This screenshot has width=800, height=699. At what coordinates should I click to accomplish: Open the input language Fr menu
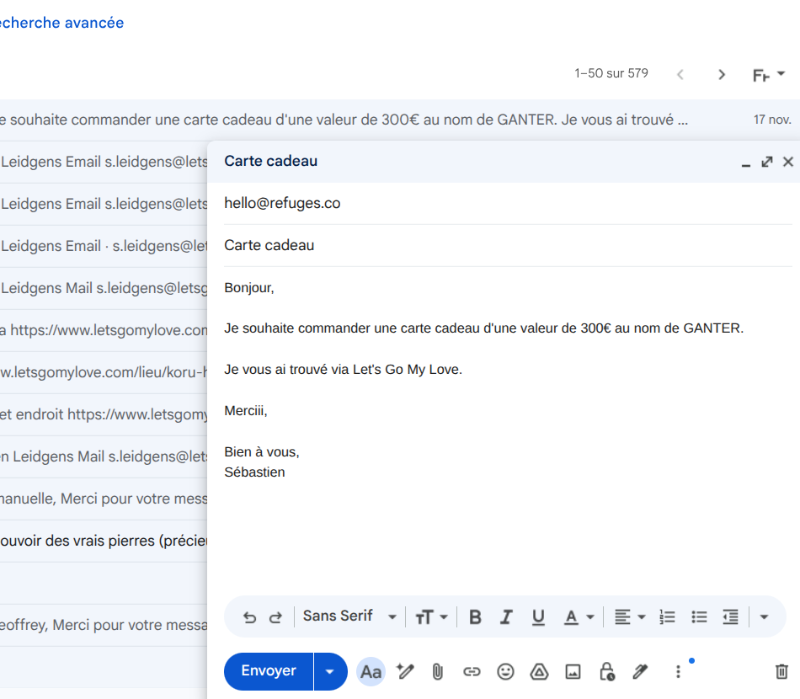point(768,75)
